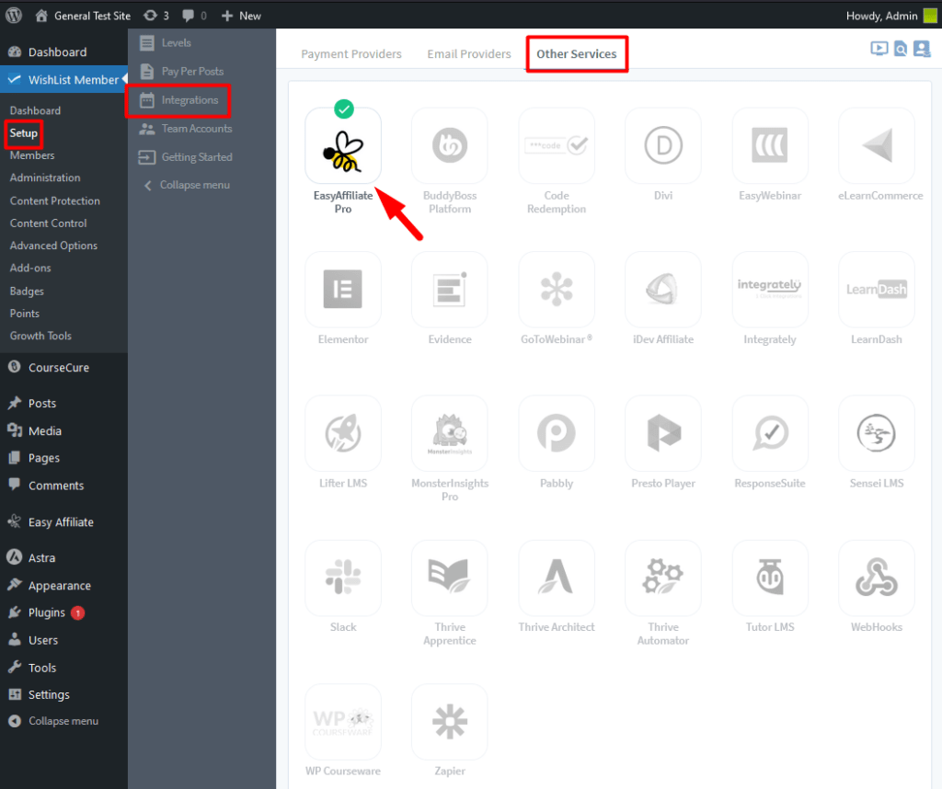Open Team Accounts submenu item
The image size is (942, 789).
[186, 129]
